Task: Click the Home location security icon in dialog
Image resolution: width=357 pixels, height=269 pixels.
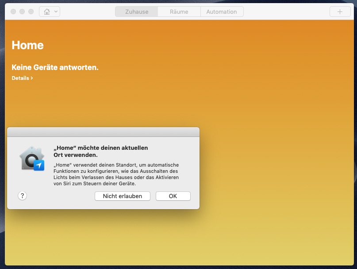Action: 32,159
